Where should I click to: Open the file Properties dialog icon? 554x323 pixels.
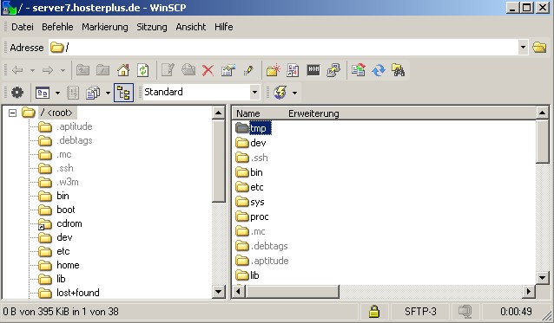click(228, 70)
